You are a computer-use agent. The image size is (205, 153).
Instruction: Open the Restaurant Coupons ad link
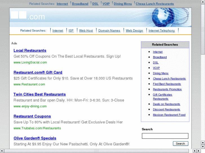[32, 116]
